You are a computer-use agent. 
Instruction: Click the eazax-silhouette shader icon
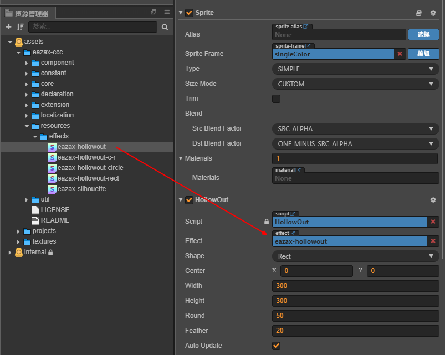coord(52,189)
